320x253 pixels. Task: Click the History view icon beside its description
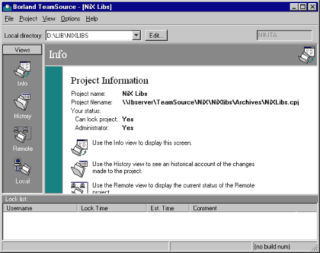79,169
